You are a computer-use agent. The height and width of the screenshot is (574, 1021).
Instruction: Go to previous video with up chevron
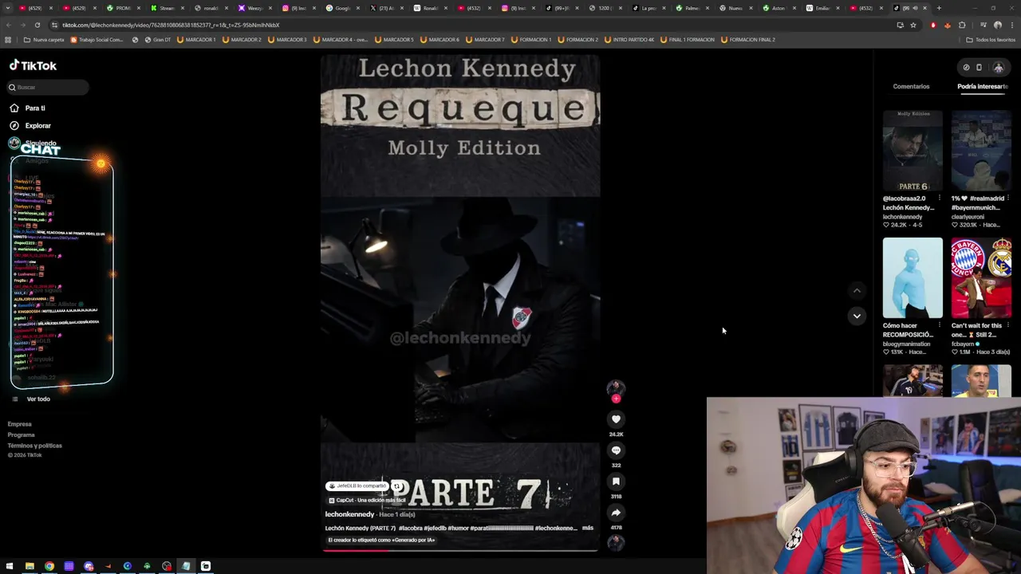[x=857, y=291]
